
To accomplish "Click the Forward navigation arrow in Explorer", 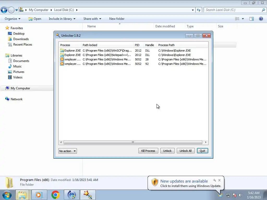I will coord(11,10).
